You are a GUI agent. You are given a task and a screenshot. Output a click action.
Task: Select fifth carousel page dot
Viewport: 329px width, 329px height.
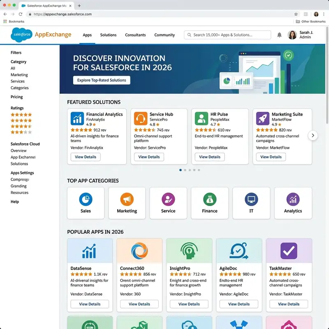tap(199, 170)
